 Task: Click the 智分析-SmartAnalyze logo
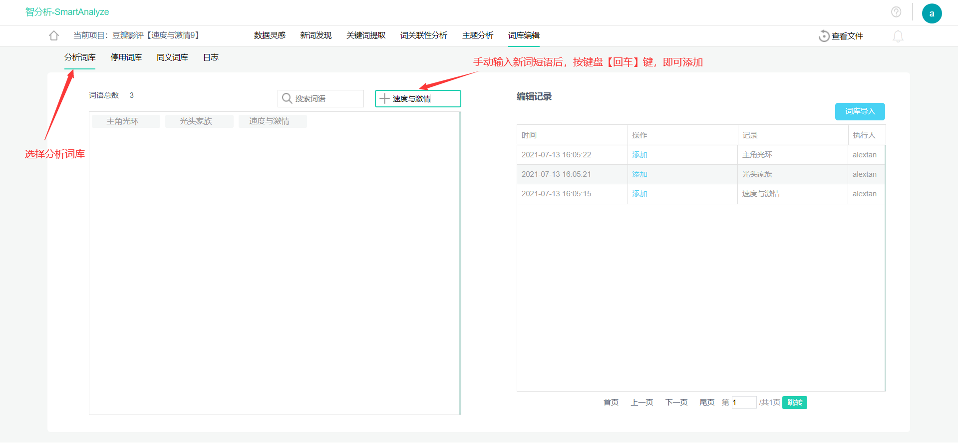(x=67, y=12)
